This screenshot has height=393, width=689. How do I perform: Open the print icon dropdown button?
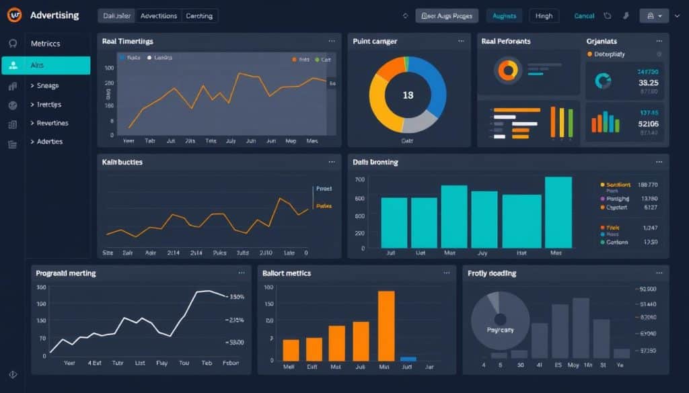[654, 16]
